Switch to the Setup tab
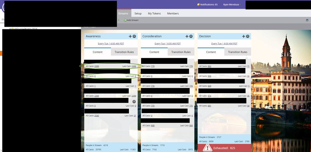Viewport: 311px width, 152px height. click(x=138, y=13)
